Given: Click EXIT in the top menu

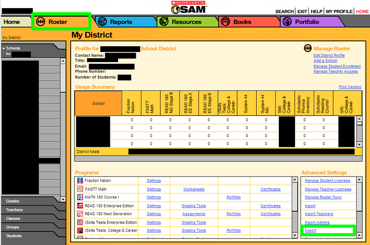Looking at the screenshot, I should click(x=302, y=11).
